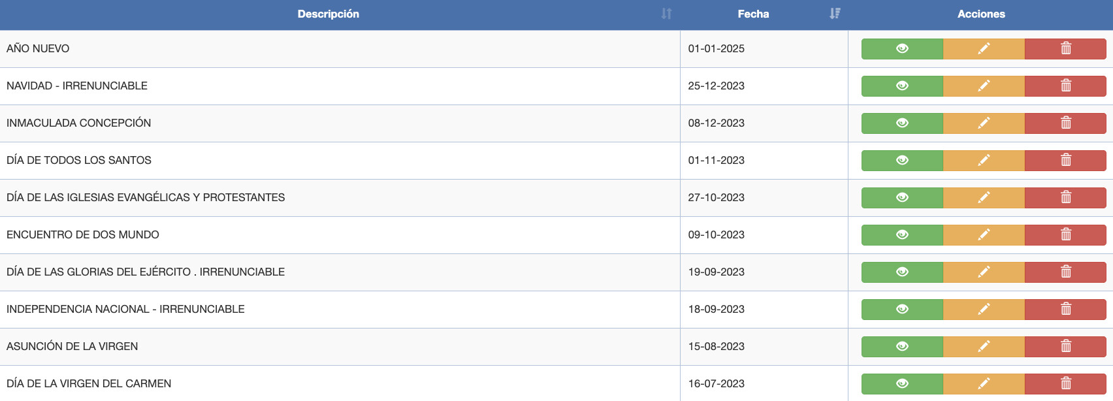
Task: Edit the NAVIDAD - IRRENUNCIABLE entry
Action: click(984, 86)
